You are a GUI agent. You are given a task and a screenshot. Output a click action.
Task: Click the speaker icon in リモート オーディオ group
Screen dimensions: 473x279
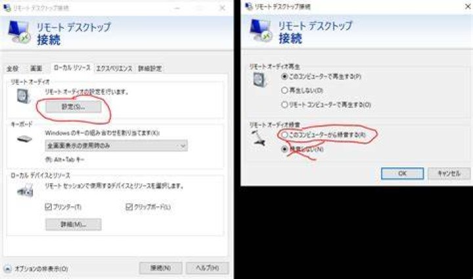(x=24, y=96)
